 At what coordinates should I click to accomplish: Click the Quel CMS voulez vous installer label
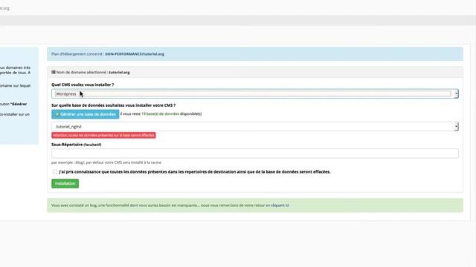(x=83, y=85)
